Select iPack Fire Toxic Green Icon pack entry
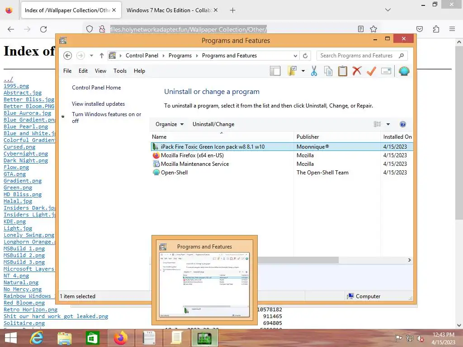The image size is (463, 347). tap(282, 147)
